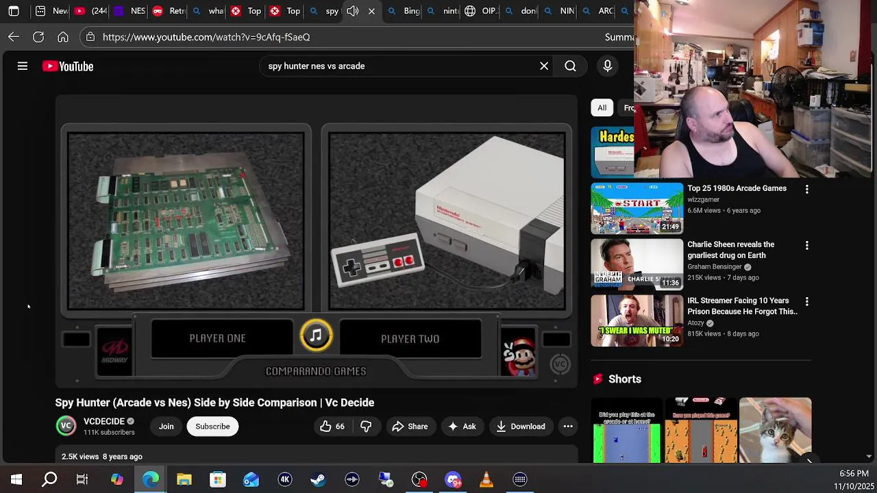Open 4K Video Downloader from taskbar
This screenshot has width=877, height=493.
click(x=285, y=479)
